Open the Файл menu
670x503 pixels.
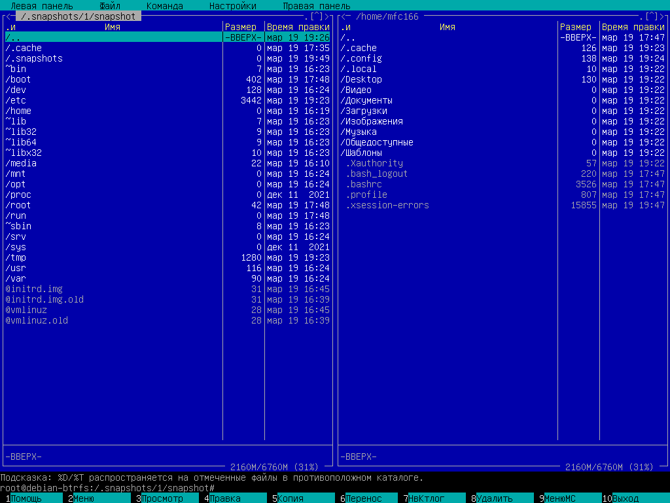[x=110, y=6]
